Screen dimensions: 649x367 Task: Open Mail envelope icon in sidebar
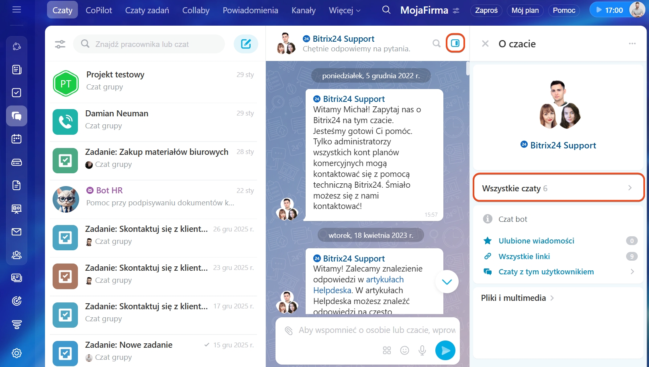click(16, 232)
